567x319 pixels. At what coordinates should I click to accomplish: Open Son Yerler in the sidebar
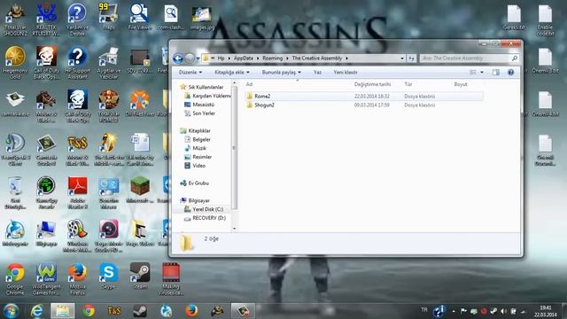(x=199, y=113)
